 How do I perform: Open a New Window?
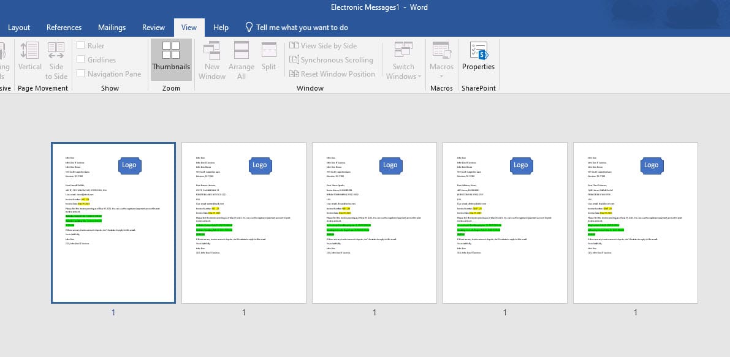(x=212, y=61)
